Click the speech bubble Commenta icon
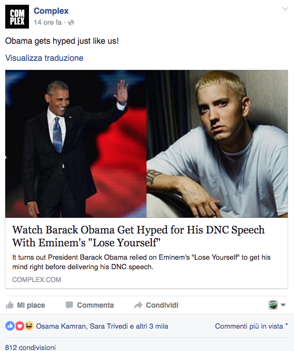 tap(69, 305)
